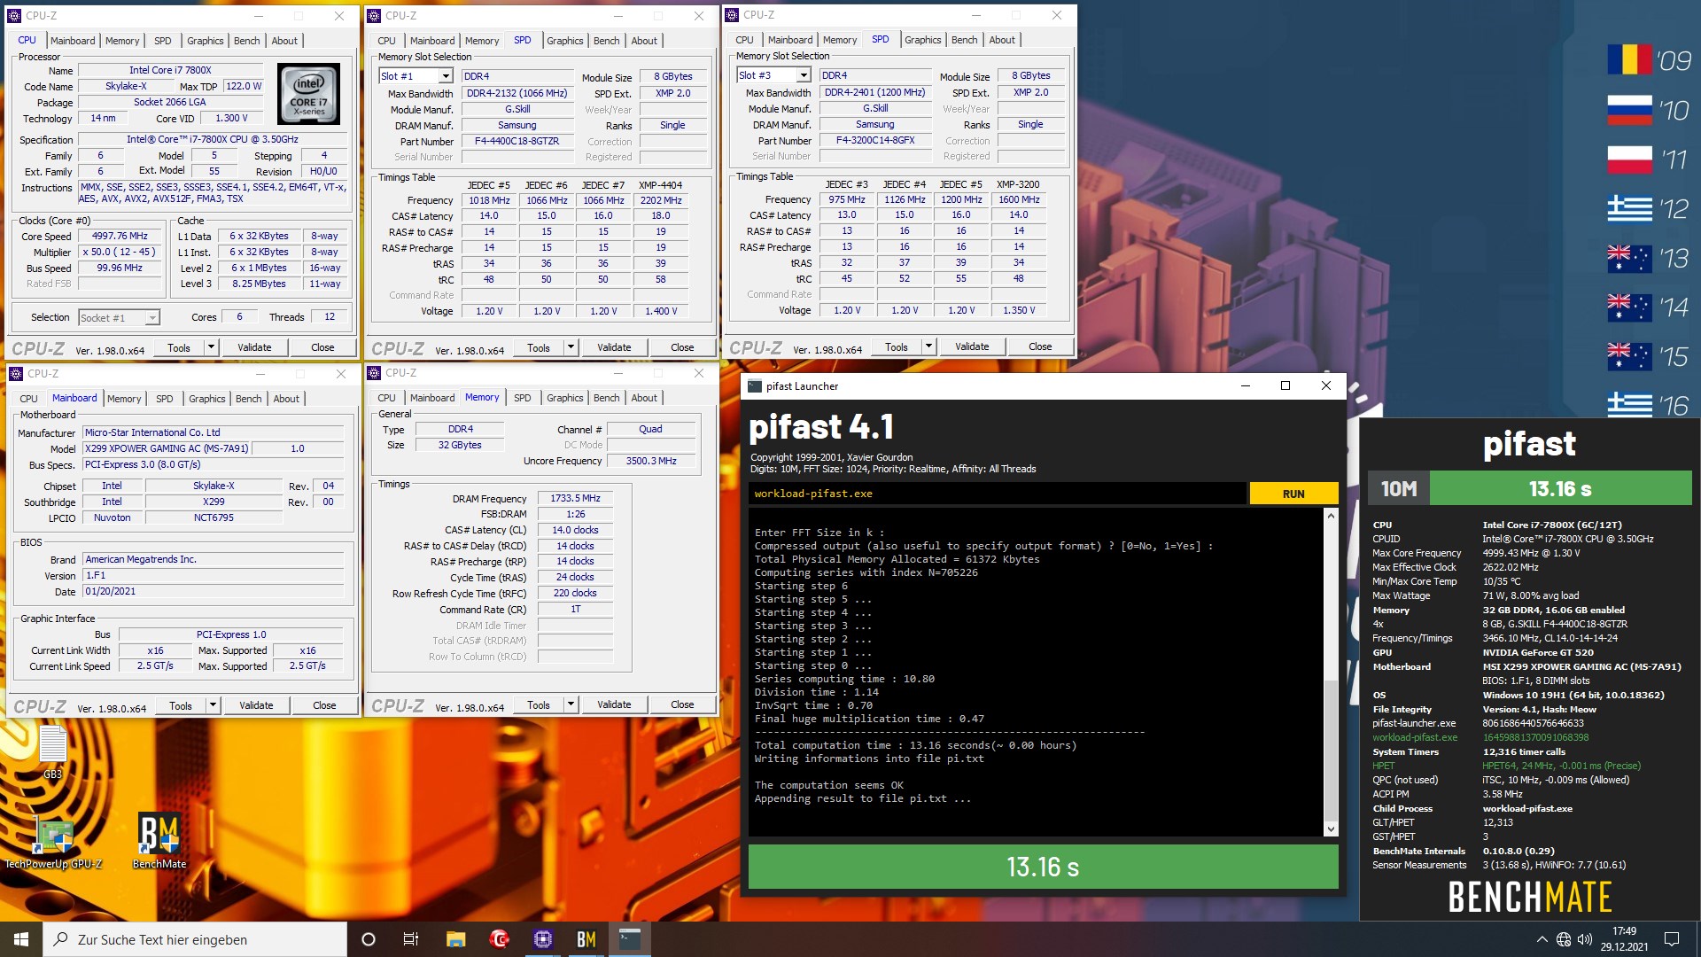Select DRAM Frequency value 1733.5 MHz
This screenshot has width=1701, height=957.
(575, 499)
